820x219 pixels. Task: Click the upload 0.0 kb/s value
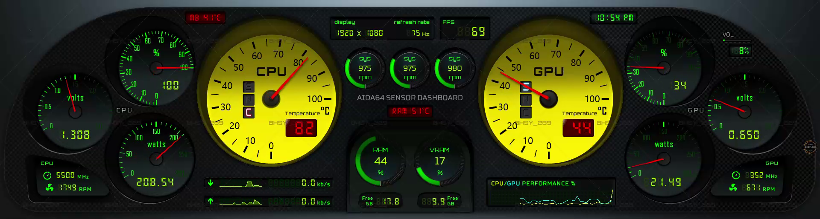316,202
